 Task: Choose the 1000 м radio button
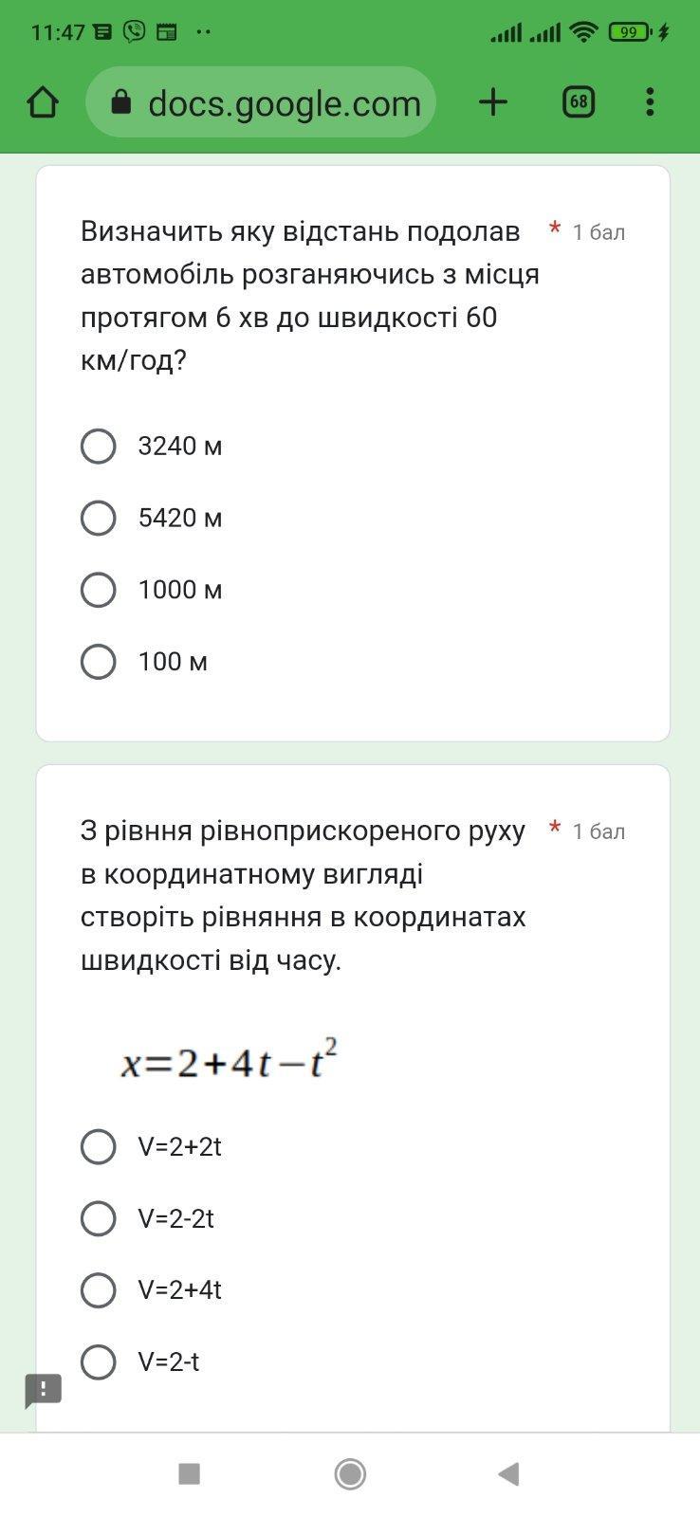click(99, 590)
